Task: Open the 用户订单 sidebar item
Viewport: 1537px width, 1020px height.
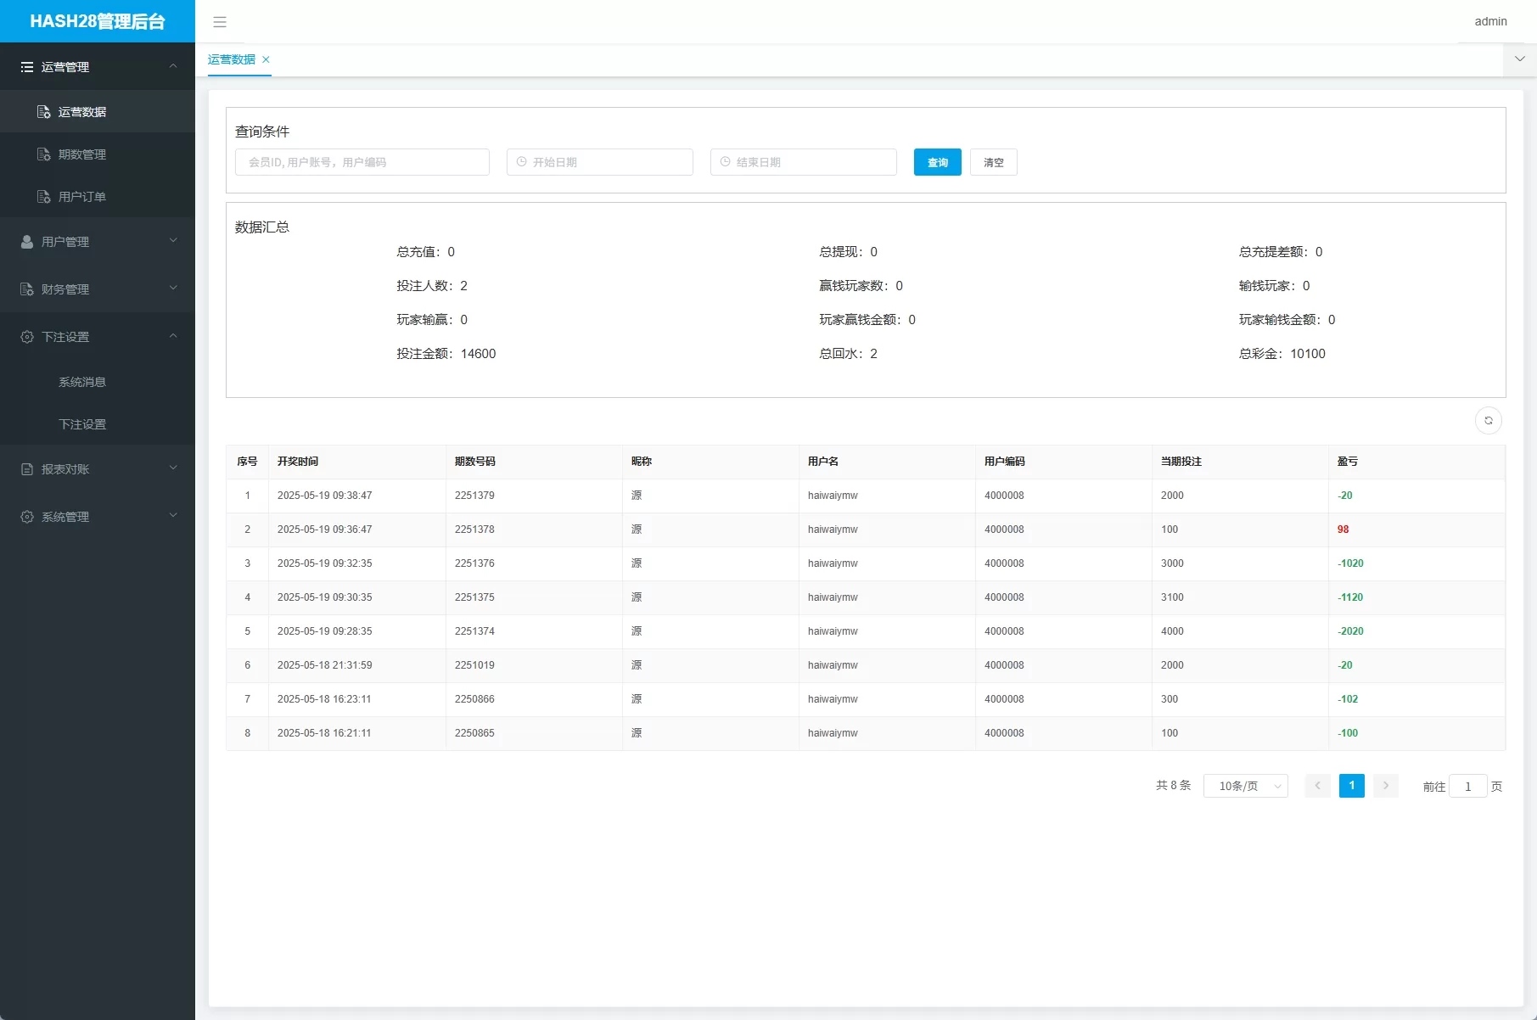Action: click(x=82, y=197)
